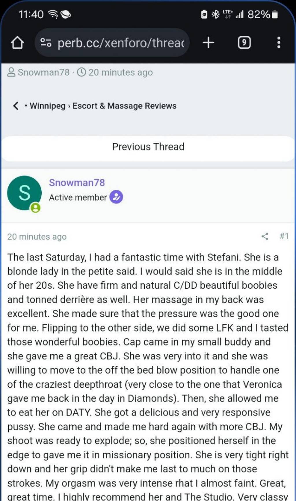Tap the post's 20 minutes ago timestamp

tap(37, 237)
